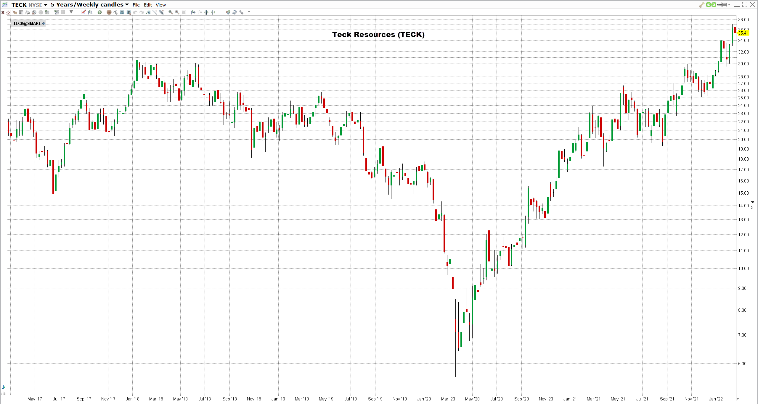
Task: Click the zoom in magnifier icon
Action: tap(171, 12)
